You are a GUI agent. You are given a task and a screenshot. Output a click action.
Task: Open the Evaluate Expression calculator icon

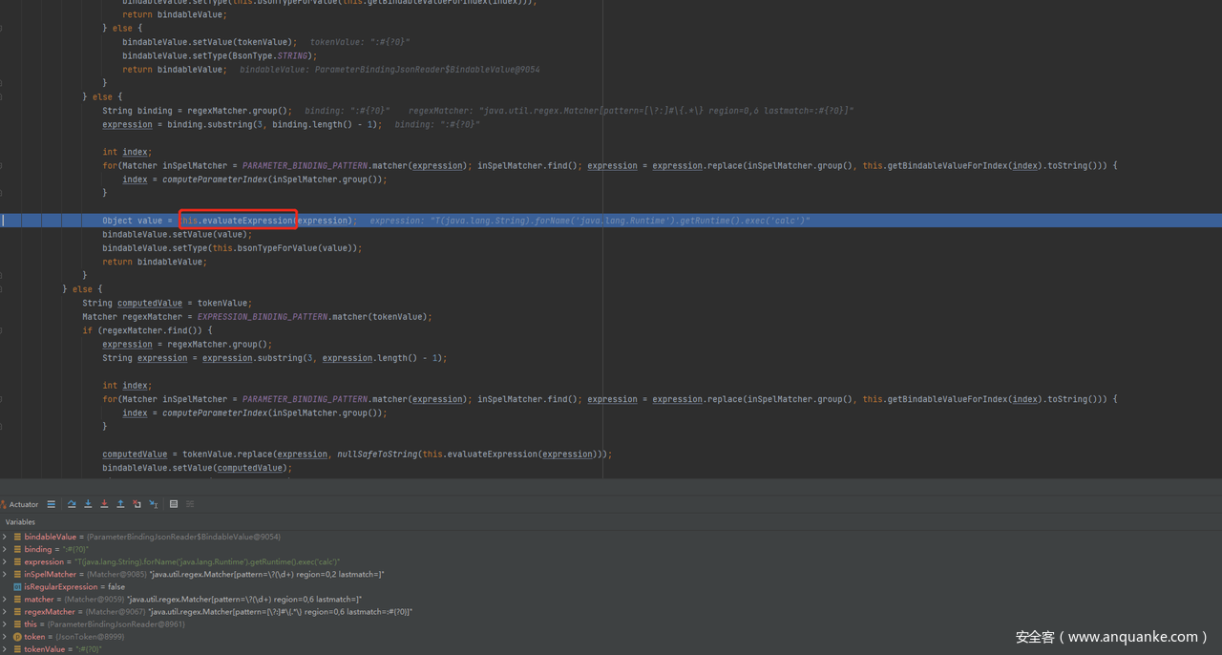coord(174,504)
